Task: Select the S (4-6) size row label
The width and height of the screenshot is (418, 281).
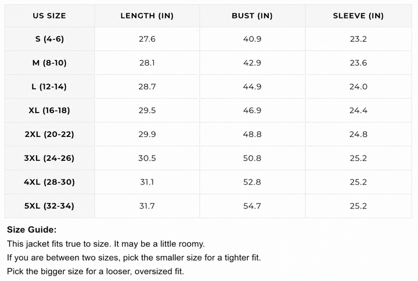Action: 49,39
